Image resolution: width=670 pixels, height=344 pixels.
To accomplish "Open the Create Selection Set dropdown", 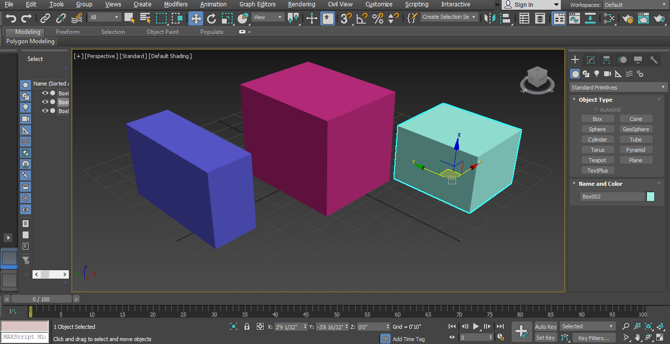I will (449, 17).
